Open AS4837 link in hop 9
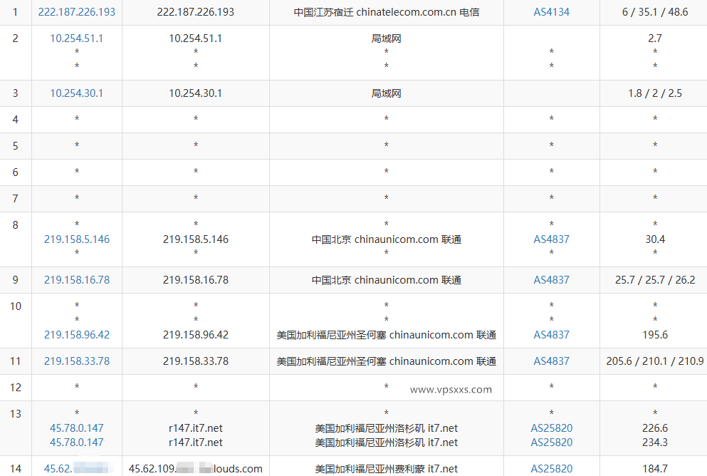707x476 pixels. (552, 280)
